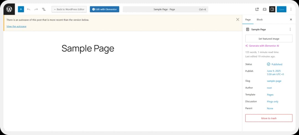This screenshot has height=135, width=299.
Task: Switch to the Page tab
Action: coord(248,19)
